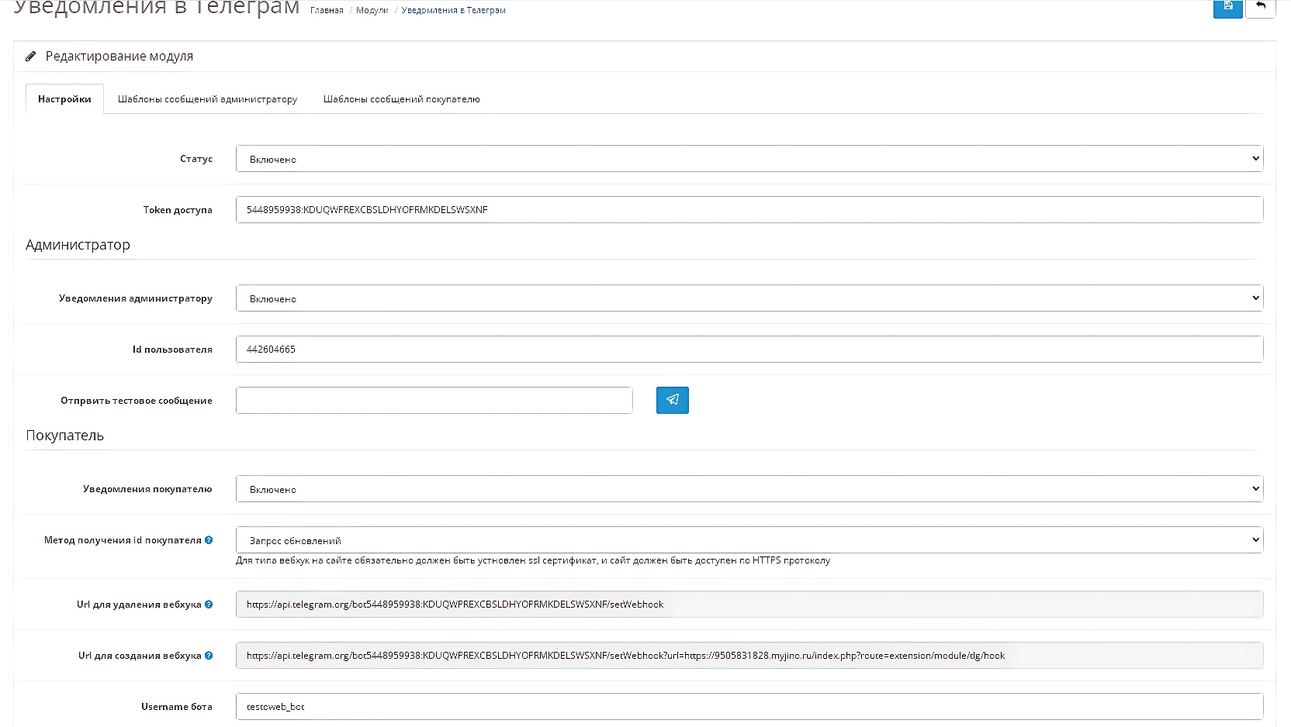Show help for Метод получения id покупателя
This screenshot has height=727, width=1291.
(x=209, y=540)
